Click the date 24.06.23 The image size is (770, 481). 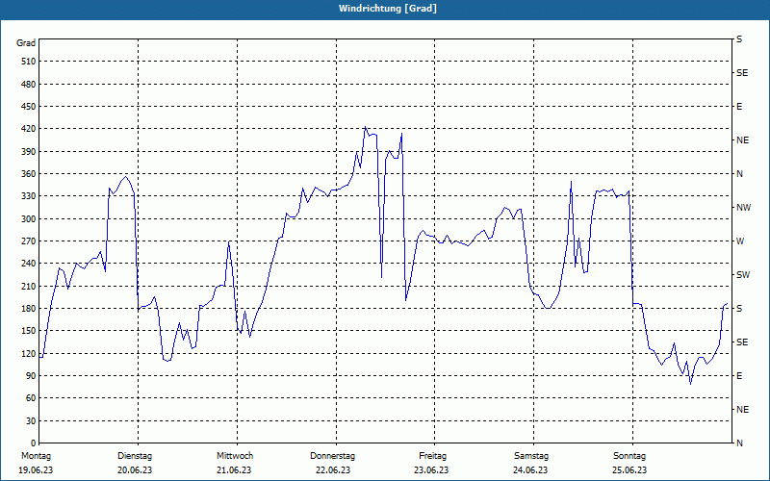tap(530, 470)
